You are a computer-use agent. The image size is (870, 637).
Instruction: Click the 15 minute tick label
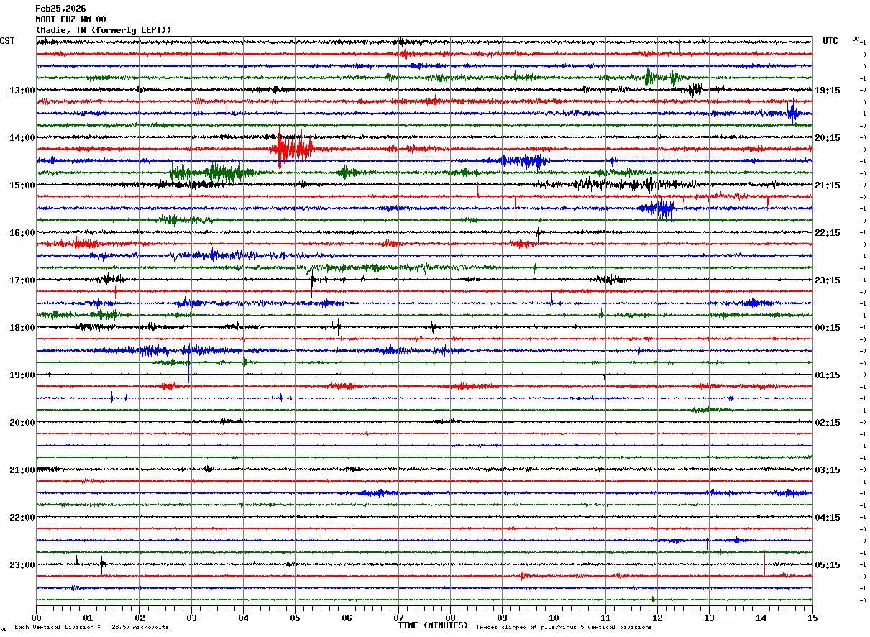click(x=812, y=618)
